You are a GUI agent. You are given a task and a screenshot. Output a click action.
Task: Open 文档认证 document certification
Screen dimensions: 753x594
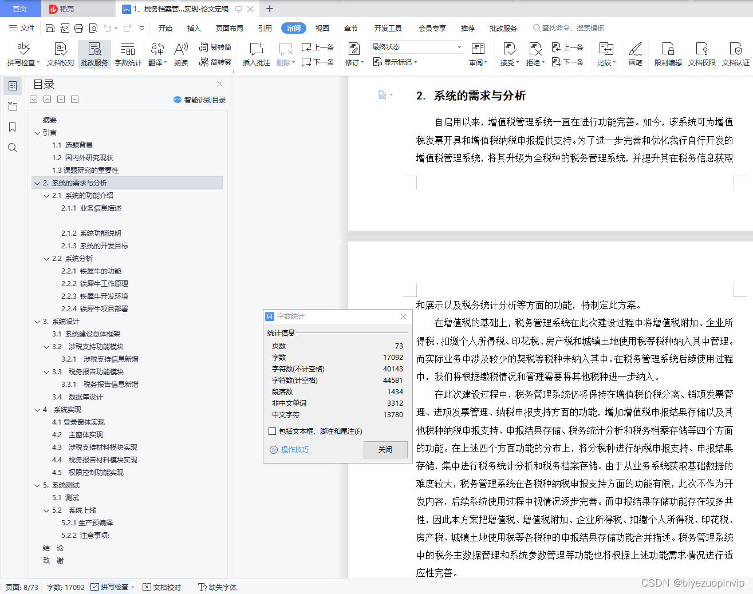[736, 54]
